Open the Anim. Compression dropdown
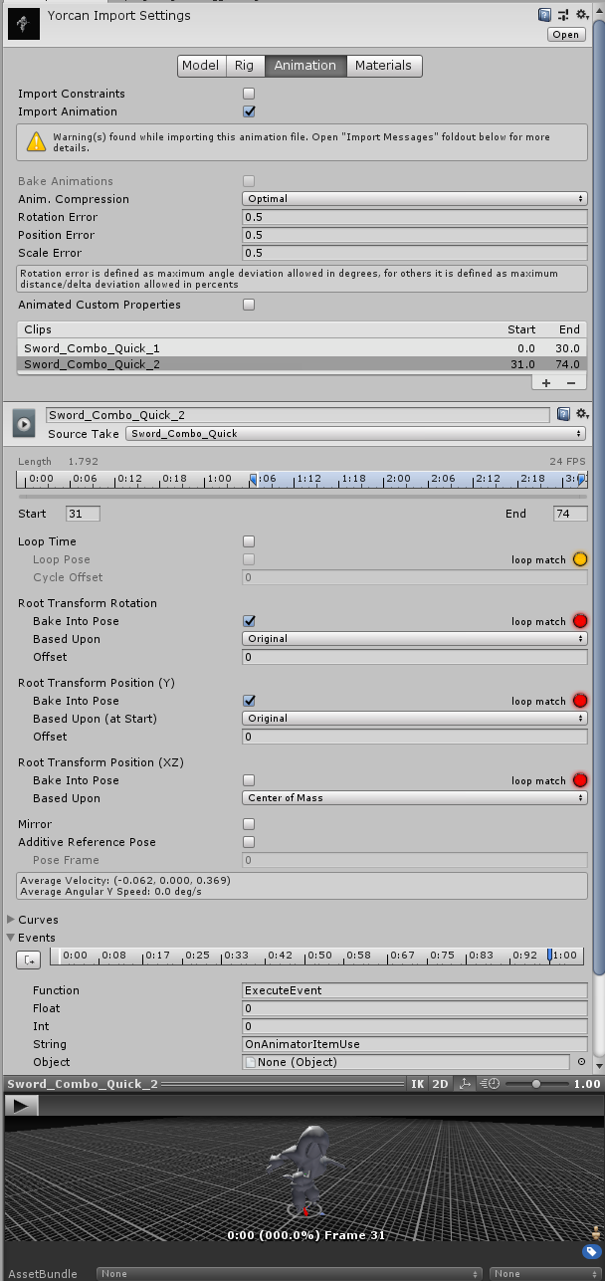 pyautogui.click(x=415, y=199)
